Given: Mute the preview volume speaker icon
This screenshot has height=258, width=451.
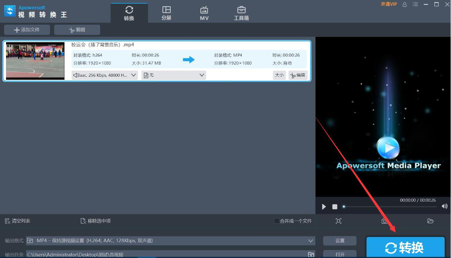Looking at the screenshot, I should point(445,206).
